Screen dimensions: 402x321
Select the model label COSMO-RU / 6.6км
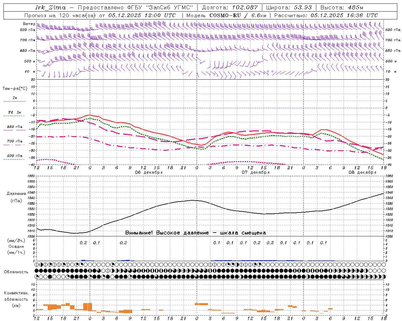(x=238, y=15)
